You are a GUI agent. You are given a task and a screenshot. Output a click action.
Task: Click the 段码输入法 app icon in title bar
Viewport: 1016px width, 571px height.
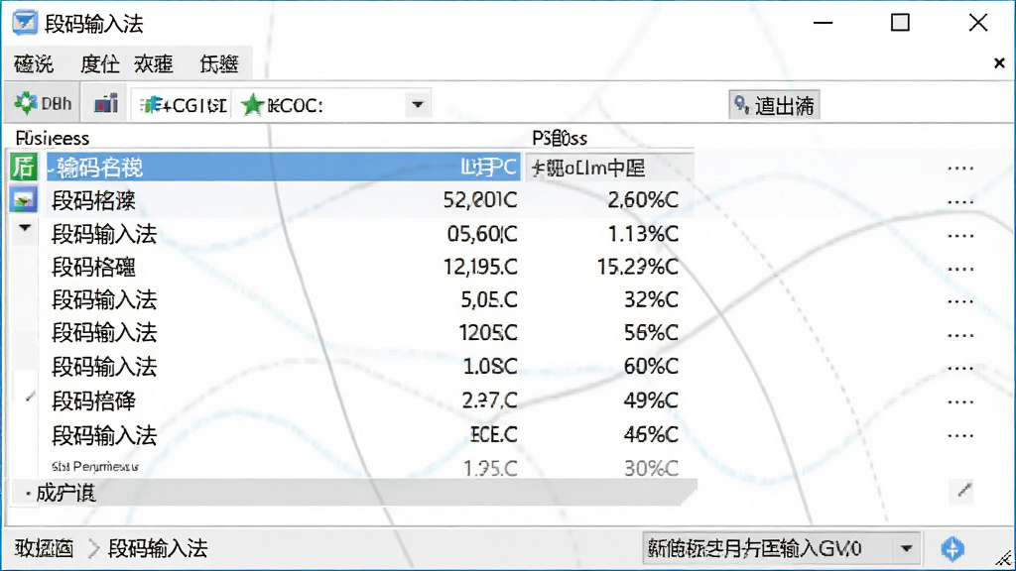pyautogui.click(x=25, y=23)
